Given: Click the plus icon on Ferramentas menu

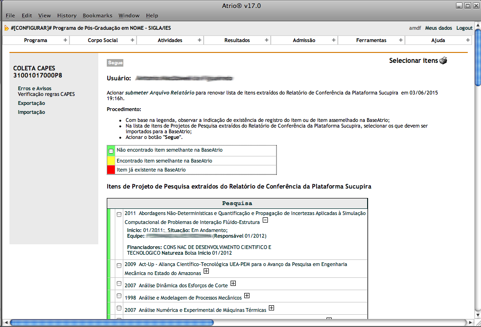Looking at the screenshot, I should [x=401, y=40].
